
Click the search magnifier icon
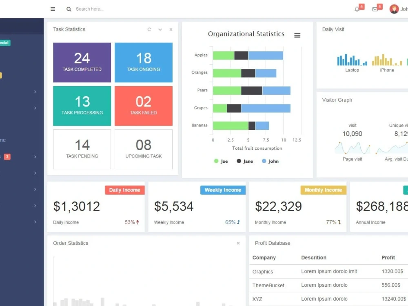[x=69, y=9]
